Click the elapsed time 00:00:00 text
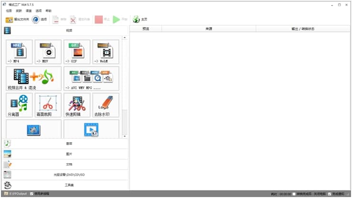Image resolution: width=352 pixels, height=198 pixels. point(285,194)
